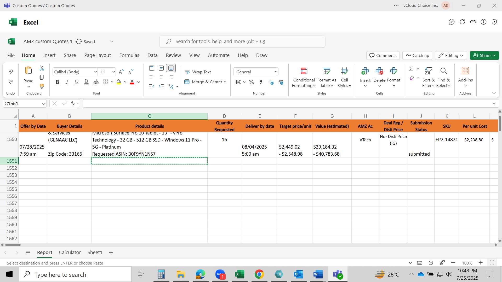Viewport: 502px width, 282px height.
Task: Open the Sheet1 sheet tab
Action: click(x=95, y=252)
